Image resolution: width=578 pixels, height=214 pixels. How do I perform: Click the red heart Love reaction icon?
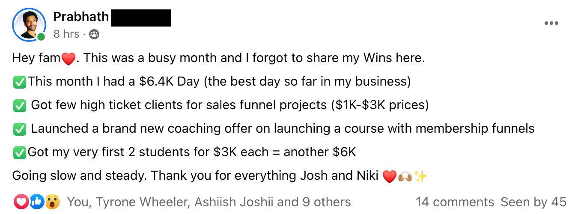21,202
